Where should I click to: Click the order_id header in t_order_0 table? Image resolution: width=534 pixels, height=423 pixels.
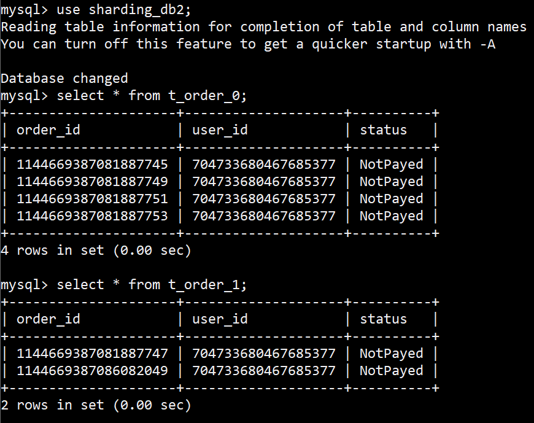(48, 130)
